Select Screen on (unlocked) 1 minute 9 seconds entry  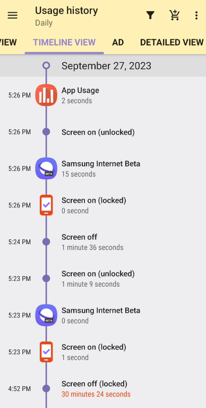(x=103, y=279)
